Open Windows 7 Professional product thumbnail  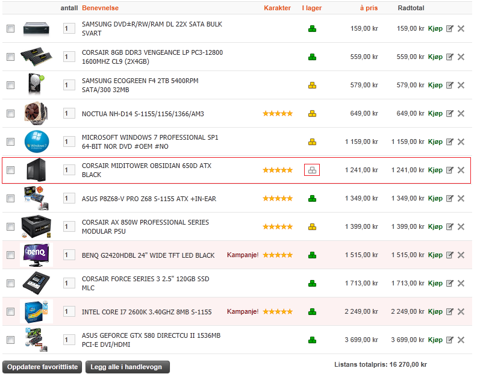pyautogui.click(x=37, y=142)
